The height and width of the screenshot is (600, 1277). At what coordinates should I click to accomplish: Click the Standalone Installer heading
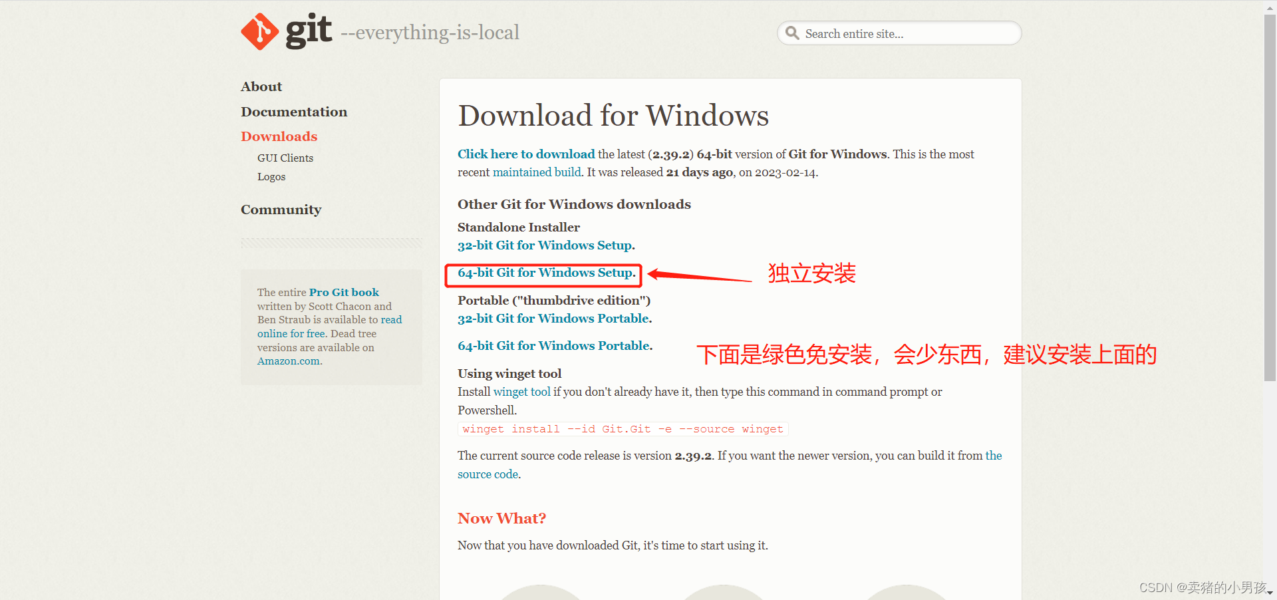[519, 227]
